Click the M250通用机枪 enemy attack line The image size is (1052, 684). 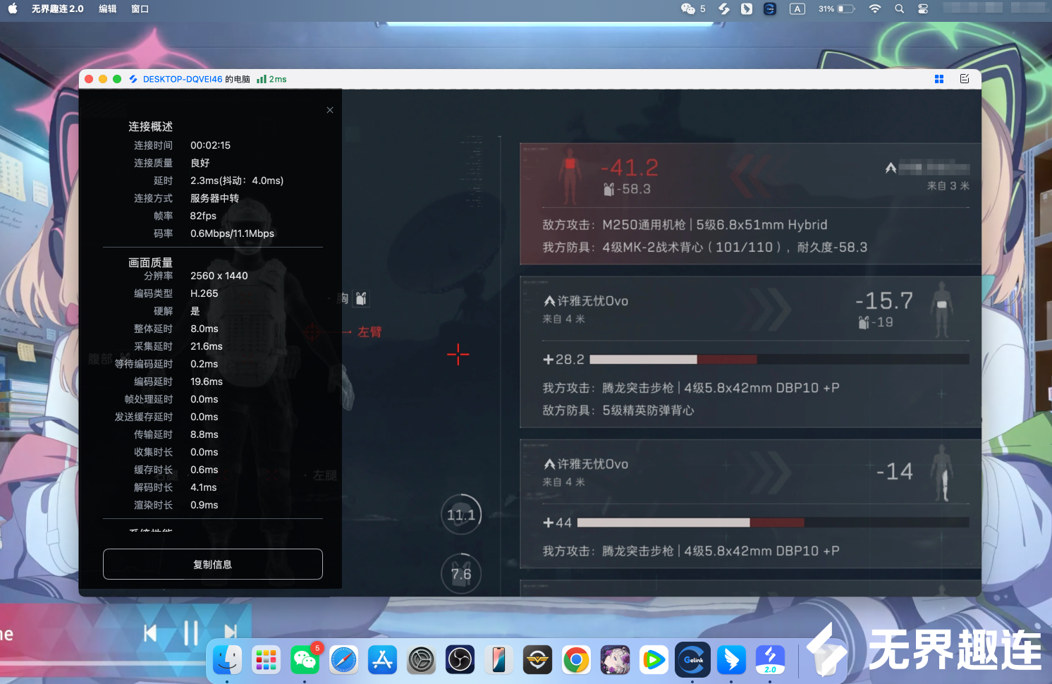pos(685,225)
